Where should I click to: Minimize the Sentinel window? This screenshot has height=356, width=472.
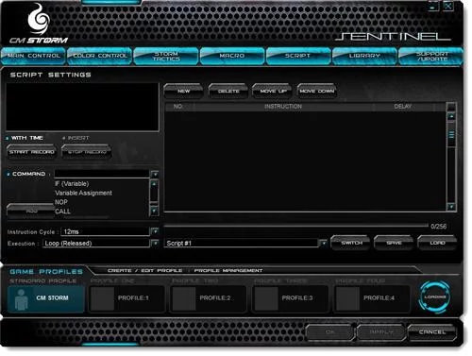click(433, 7)
